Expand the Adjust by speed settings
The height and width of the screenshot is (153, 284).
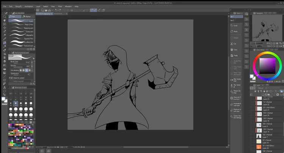click(x=9, y=78)
